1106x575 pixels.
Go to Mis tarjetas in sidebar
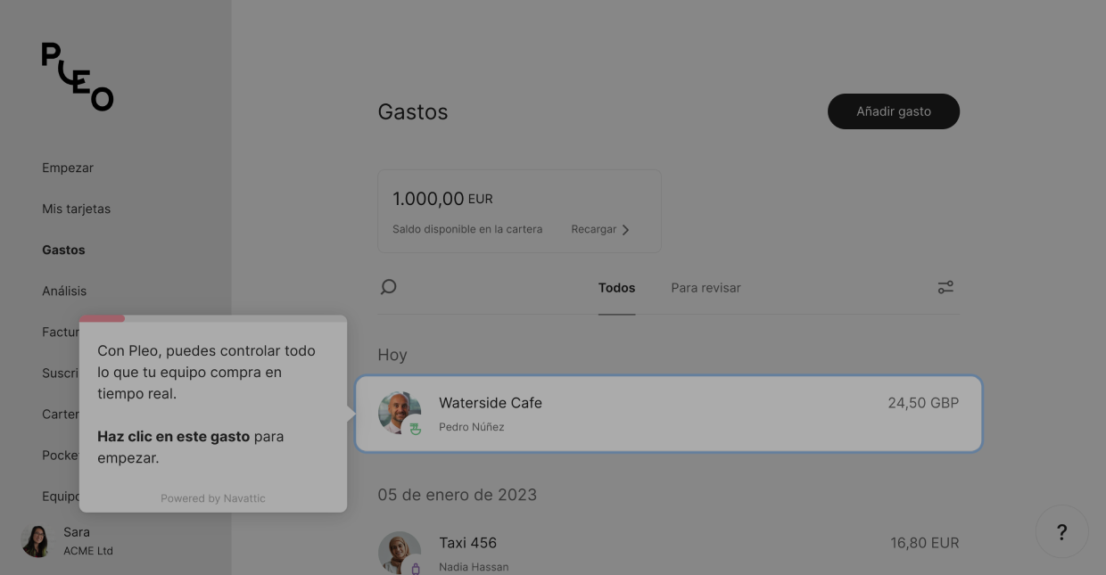point(77,209)
